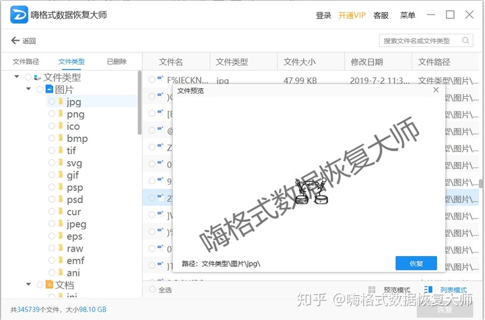
Task: Click the raw folder icon
Action: pyautogui.click(x=61, y=248)
